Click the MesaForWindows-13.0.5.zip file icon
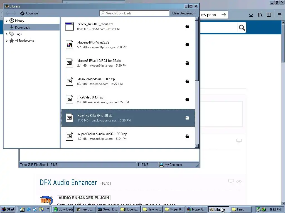The height and width of the screenshot is (213, 285). point(69,81)
